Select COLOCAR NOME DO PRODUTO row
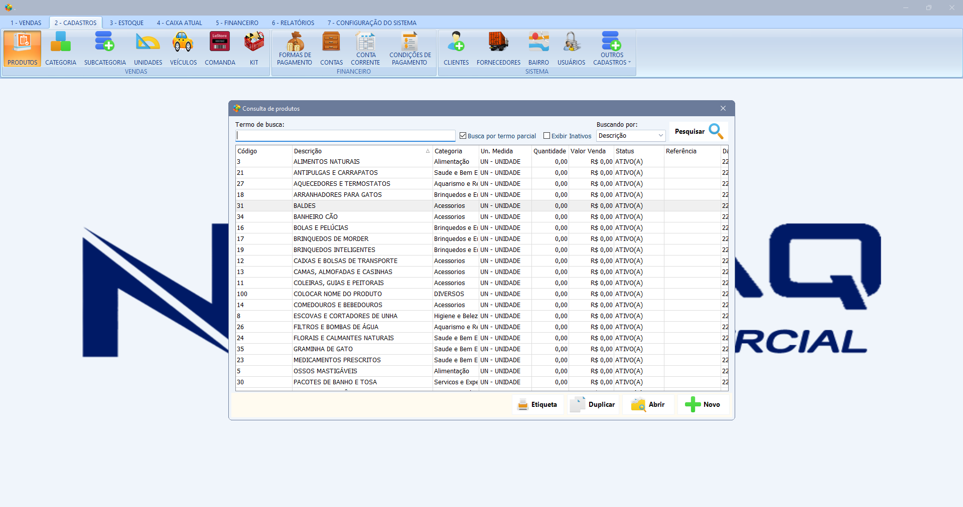Image resolution: width=963 pixels, height=507 pixels. [x=482, y=294]
